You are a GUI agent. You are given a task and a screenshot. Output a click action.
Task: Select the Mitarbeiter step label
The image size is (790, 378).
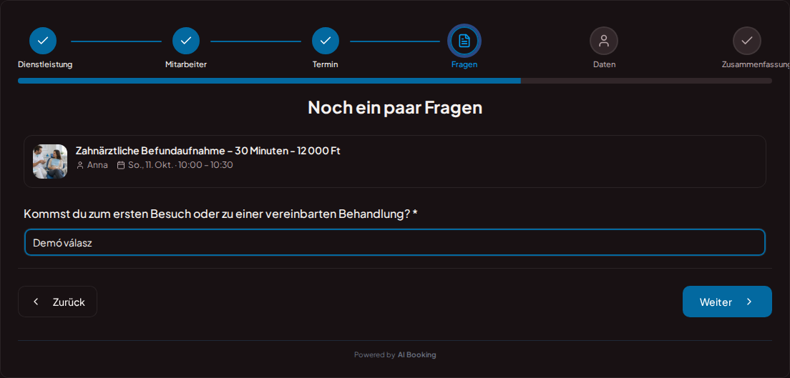[186, 64]
